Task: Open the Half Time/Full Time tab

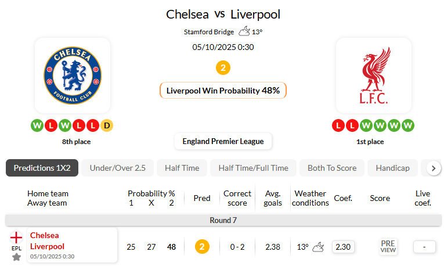Action: (253, 168)
